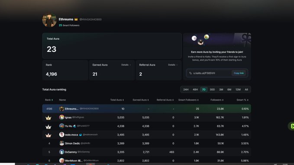Click Yu Hu's Total Aura value 4,338

[121, 126]
